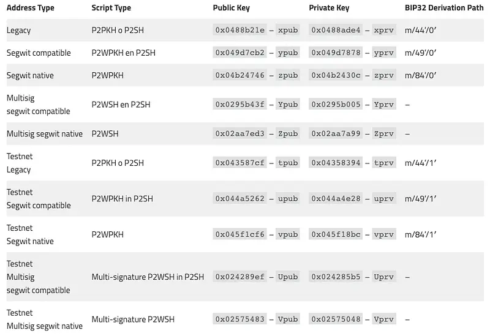Click the Multisig segwit native row label
The width and height of the screenshot is (490, 336).
pos(45,133)
